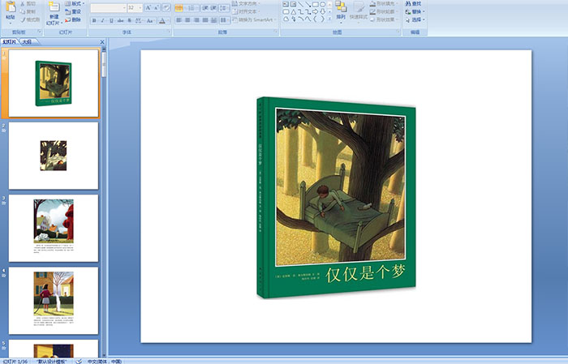Choose the down block arrow shape
The height and width of the screenshot is (364, 568).
322,11
